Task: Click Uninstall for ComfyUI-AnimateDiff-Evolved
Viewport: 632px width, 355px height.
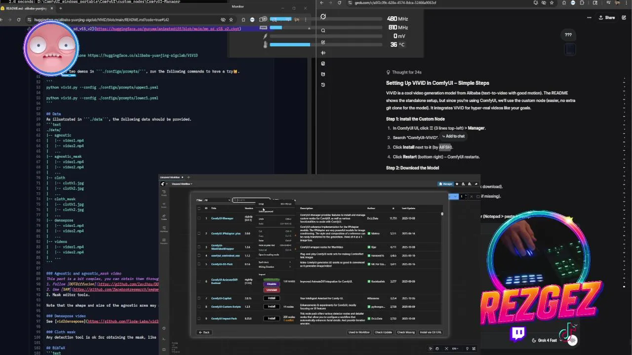Action: tap(272, 290)
